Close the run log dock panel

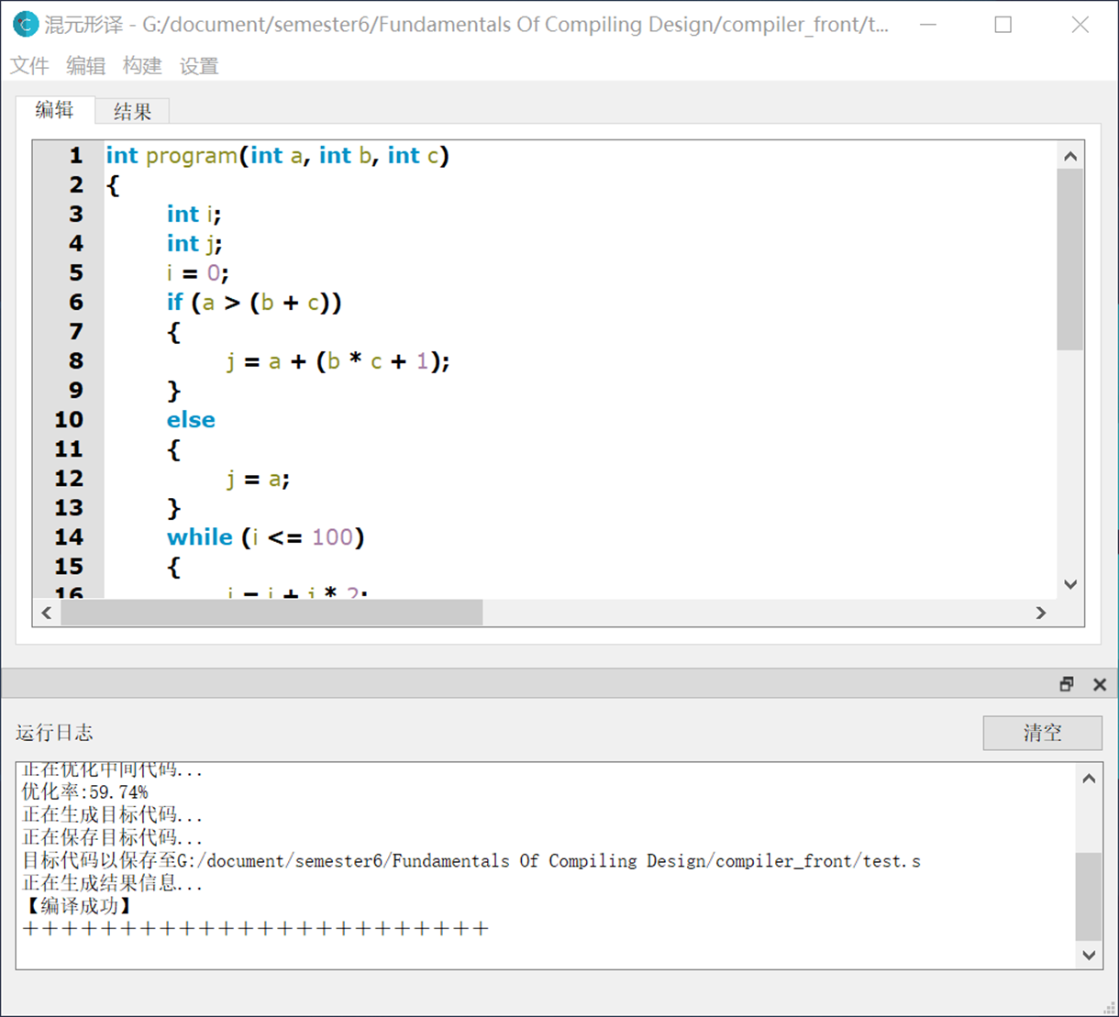tap(1100, 684)
